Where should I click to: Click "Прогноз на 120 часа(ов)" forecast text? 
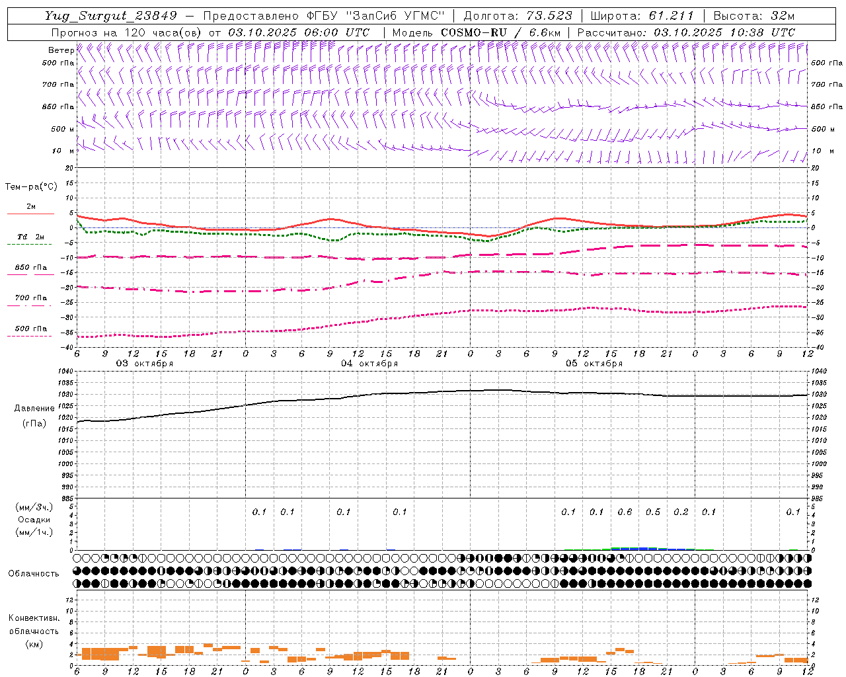click(127, 32)
